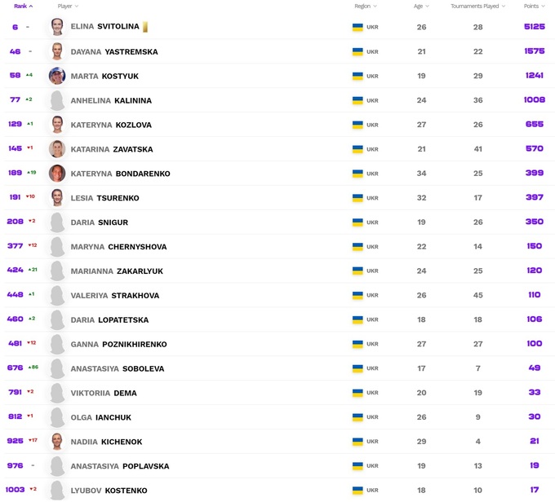
Task: Click Katarina Zavatska's profile picture
Action: (x=57, y=149)
